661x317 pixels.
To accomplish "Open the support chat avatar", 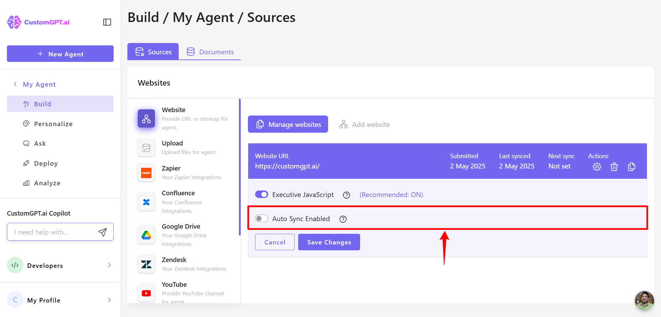I will [644, 300].
